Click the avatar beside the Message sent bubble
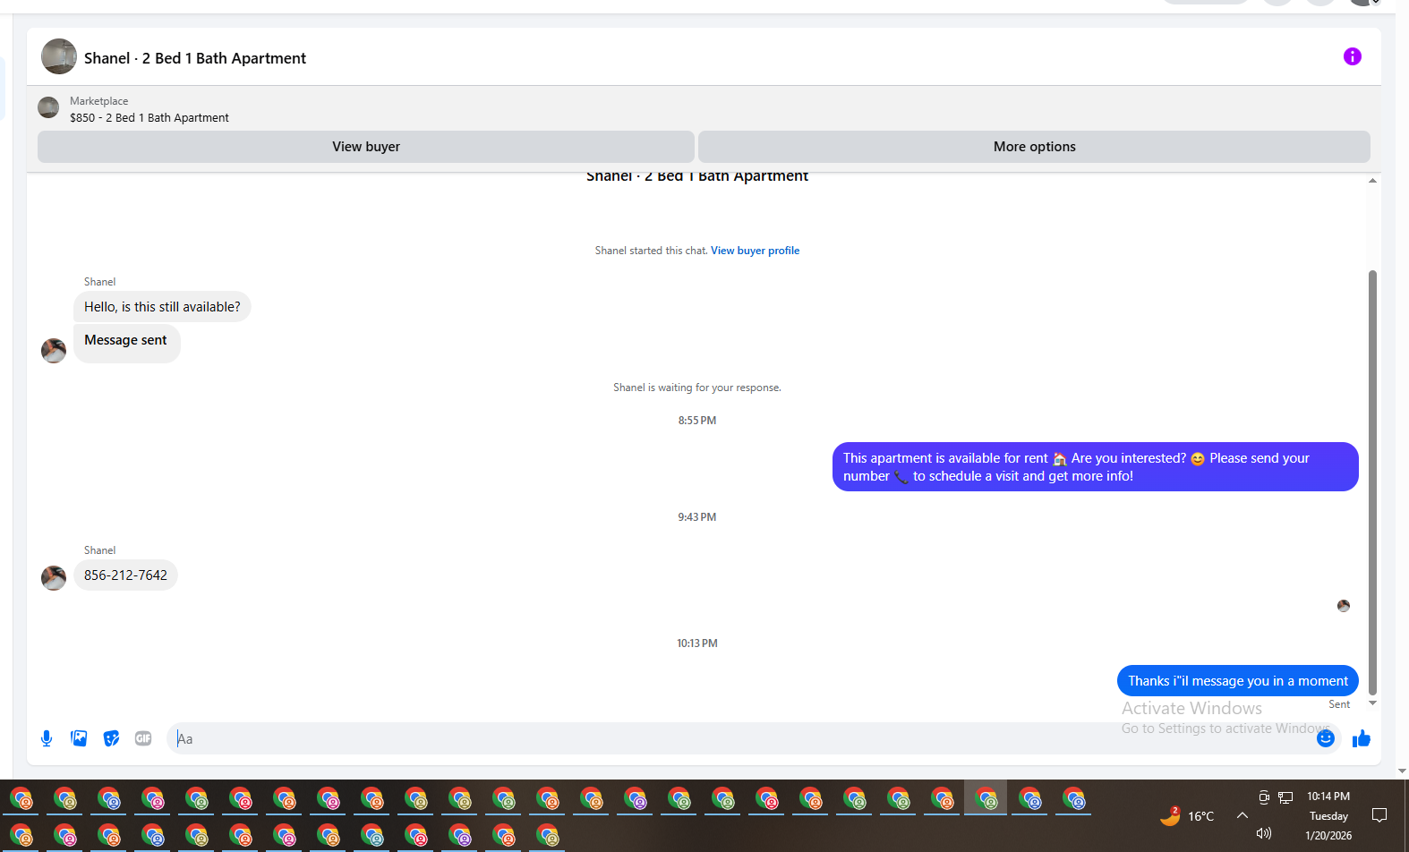Image resolution: width=1409 pixels, height=852 pixels. (x=54, y=351)
